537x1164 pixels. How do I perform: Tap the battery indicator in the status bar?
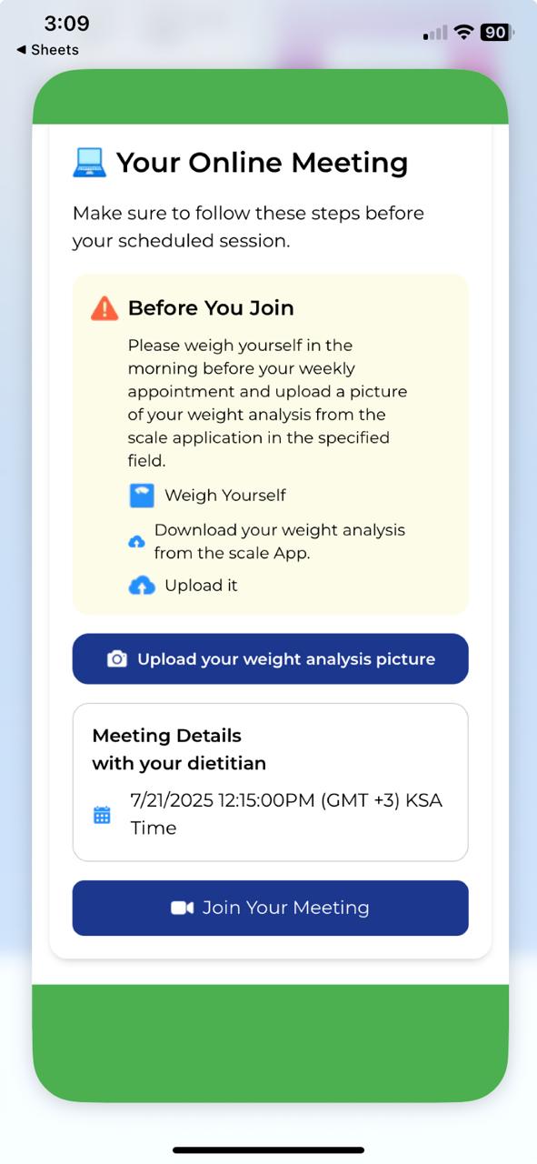pos(497,33)
